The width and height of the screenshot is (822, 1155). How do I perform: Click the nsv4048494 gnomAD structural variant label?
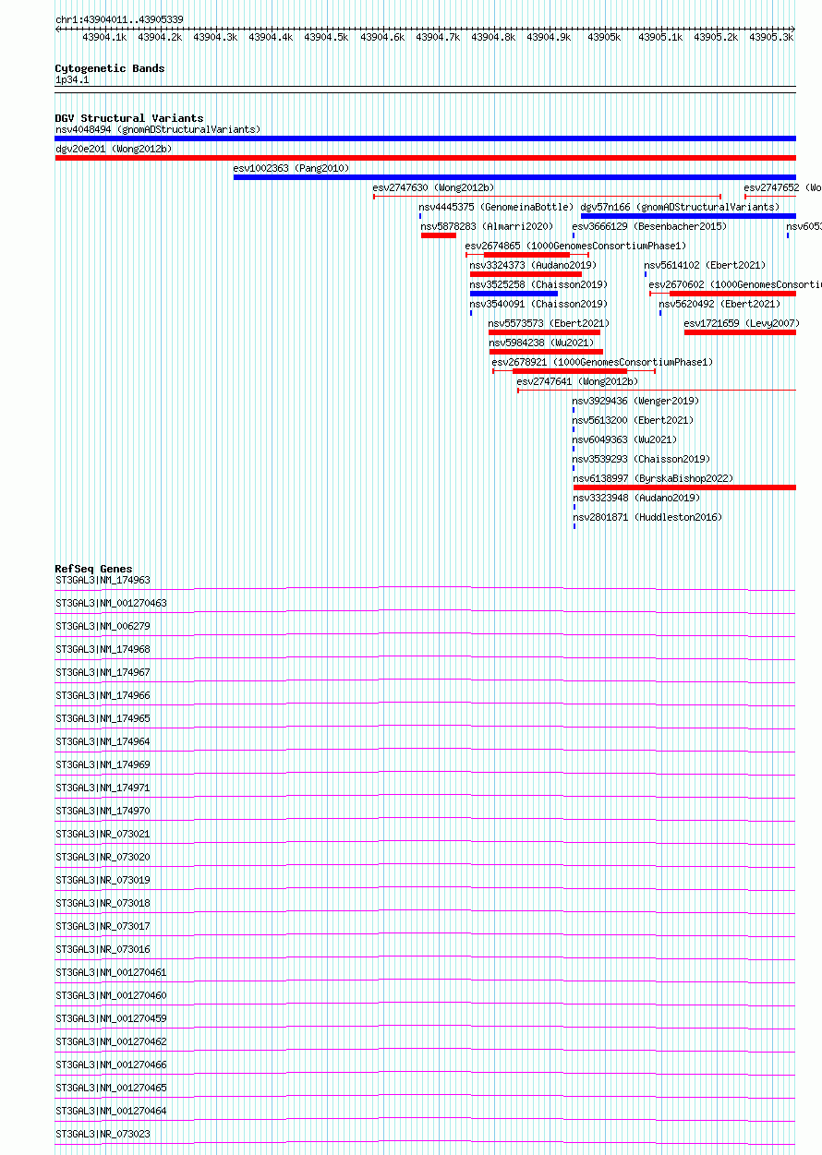[158, 129]
